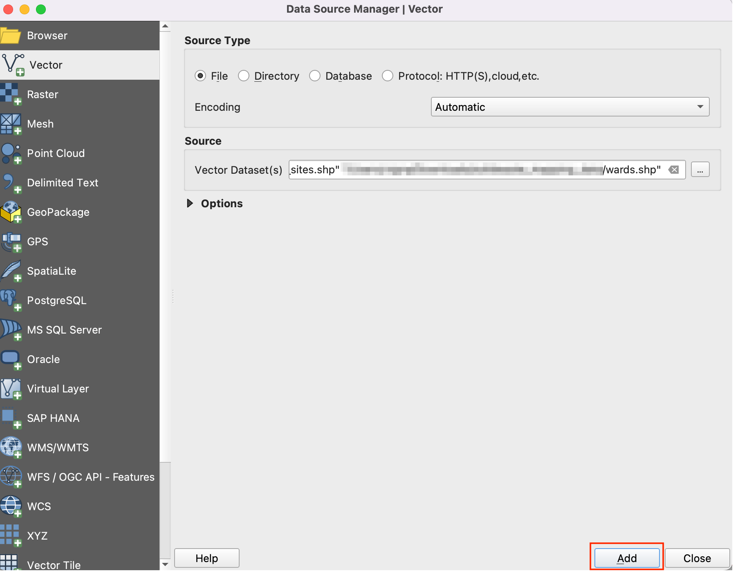Screen dimensions: 749x587
Task: Select the WFS / OGC API icon
Action: [x=11, y=477]
